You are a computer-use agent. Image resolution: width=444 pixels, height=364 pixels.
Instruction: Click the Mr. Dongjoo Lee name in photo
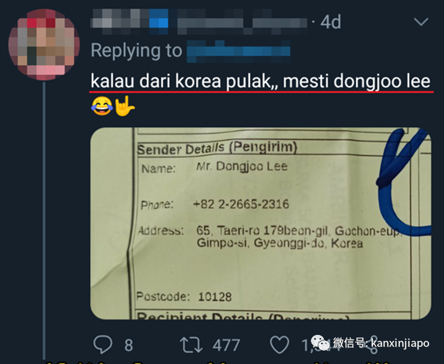click(x=242, y=166)
